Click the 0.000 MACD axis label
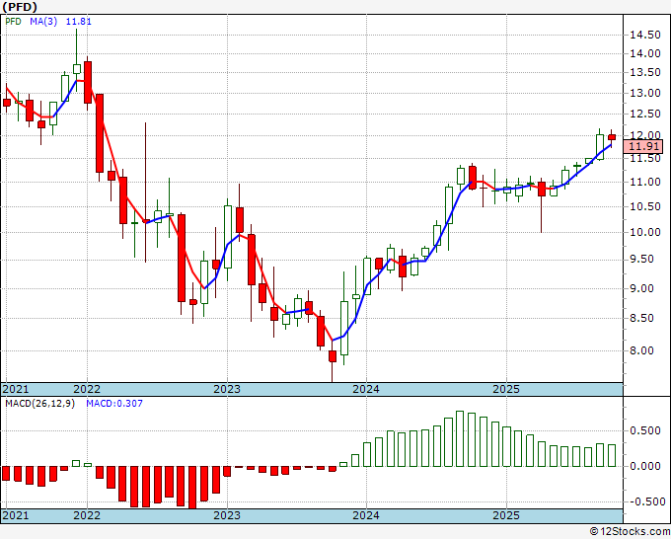The image size is (671, 539). coord(645,466)
